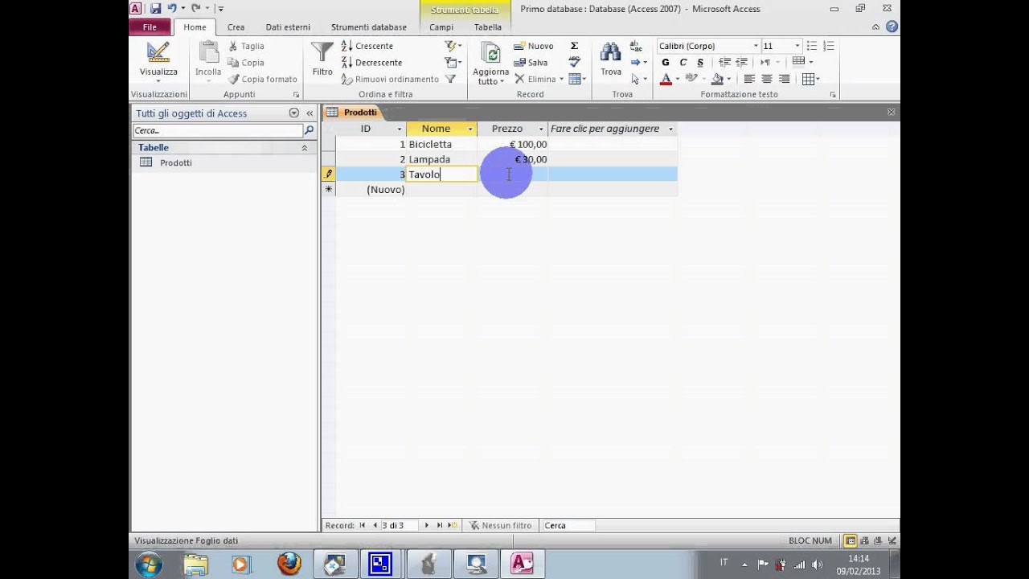This screenshot has width=1029, height=579.
Task: Click the numbered list icon
Action: coord(829,46)
